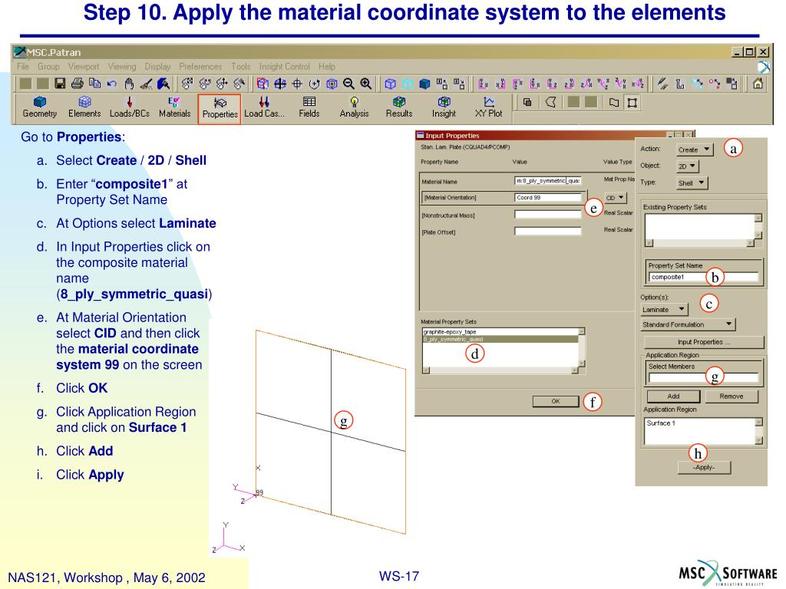Open the Action dropdown showing Create
Screen dimensions: 786x589
(694, 150)
